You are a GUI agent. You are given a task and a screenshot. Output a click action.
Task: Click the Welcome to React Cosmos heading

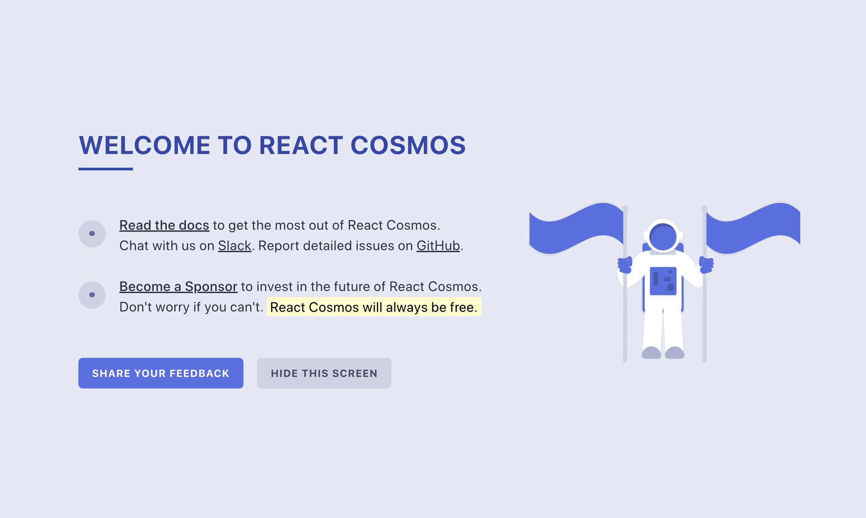pos(272,145)
